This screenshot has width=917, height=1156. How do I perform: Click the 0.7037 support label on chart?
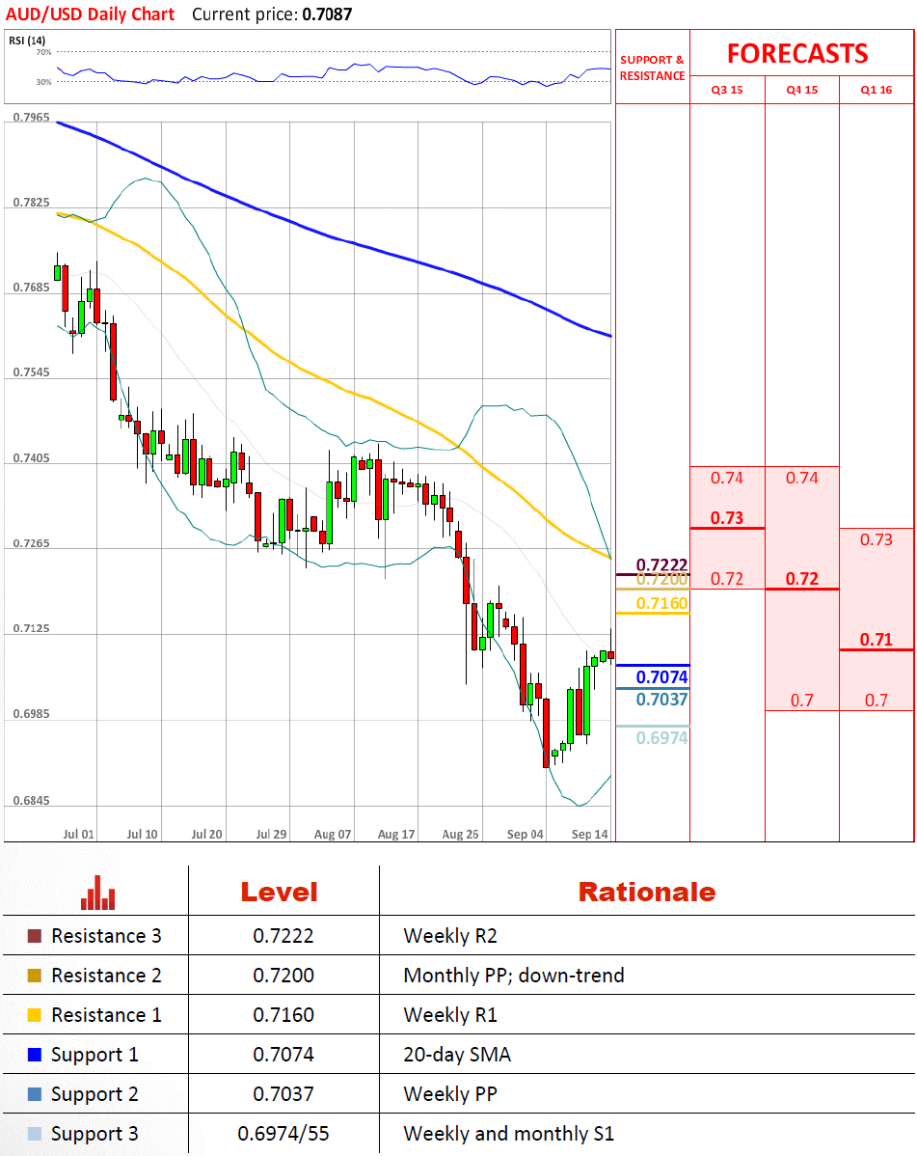661,699
